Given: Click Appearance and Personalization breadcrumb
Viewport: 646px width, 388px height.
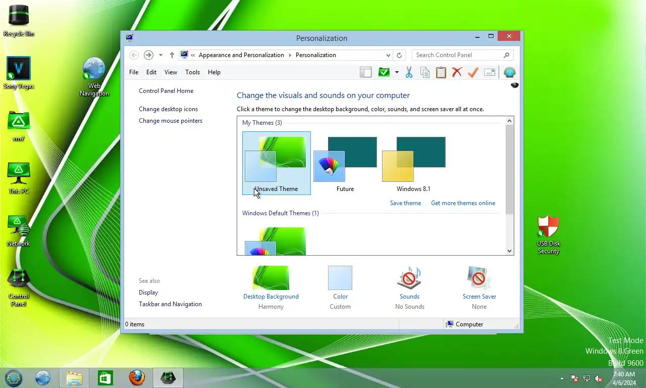Looking at the screenshot, I should (x=241, y=55).
